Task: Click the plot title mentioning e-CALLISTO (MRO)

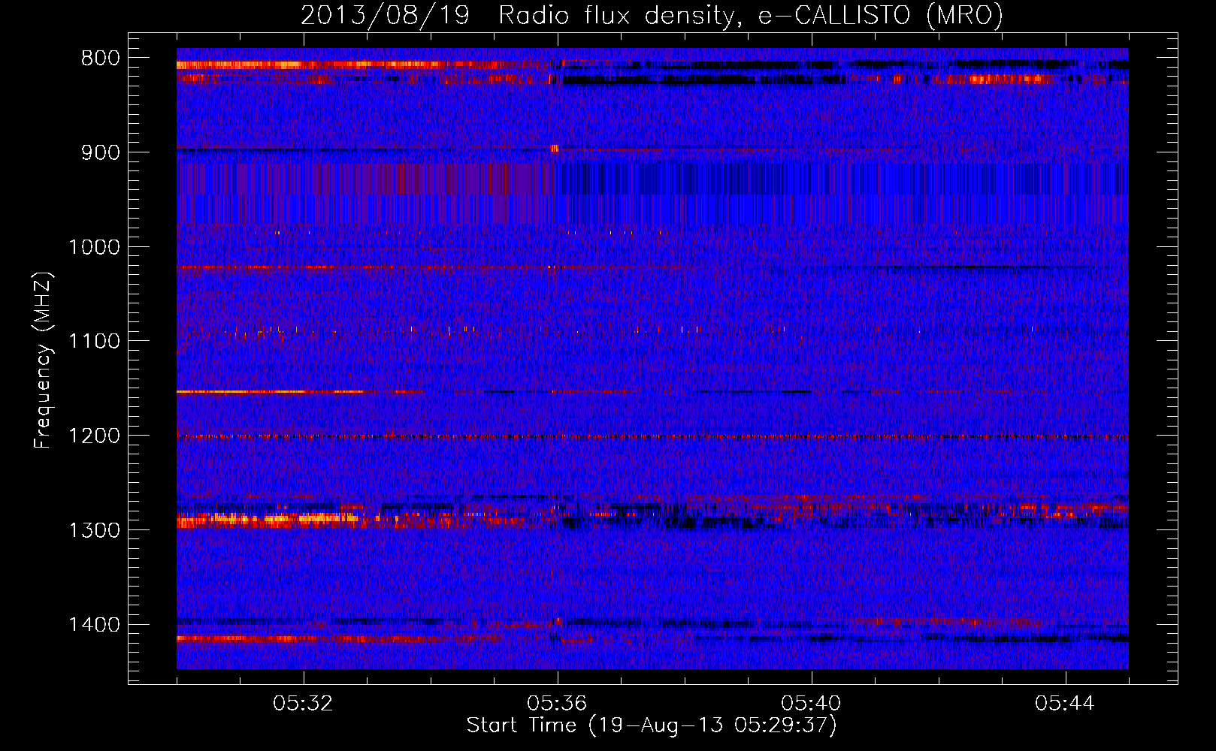Action: tap(652, 16)
